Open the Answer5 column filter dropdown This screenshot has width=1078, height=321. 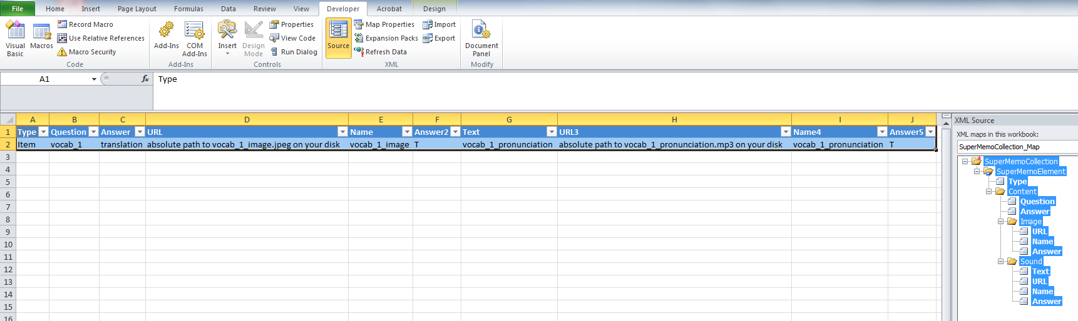(930, 132)
